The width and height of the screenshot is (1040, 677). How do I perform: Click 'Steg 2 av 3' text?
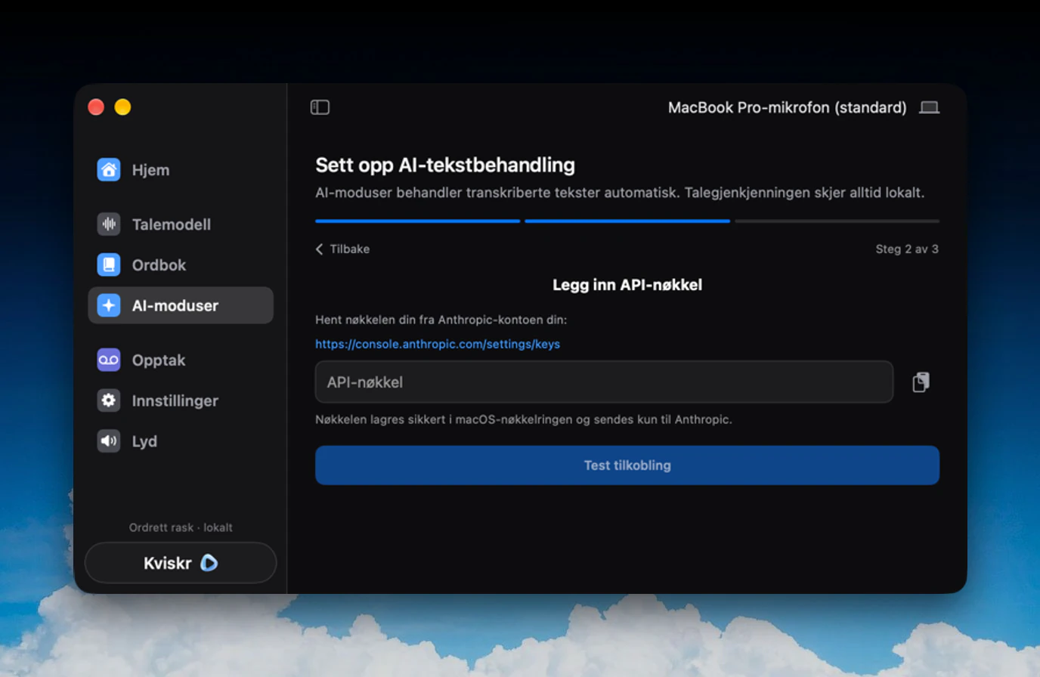pyautogui.click(x=907, y=249)
